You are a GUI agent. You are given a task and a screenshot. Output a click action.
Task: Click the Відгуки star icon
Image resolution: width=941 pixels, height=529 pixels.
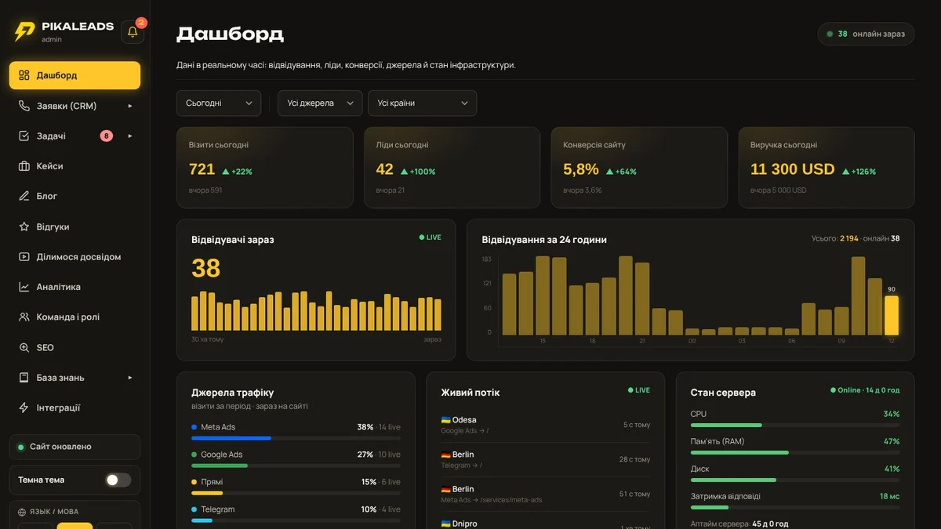coord(24,226)
